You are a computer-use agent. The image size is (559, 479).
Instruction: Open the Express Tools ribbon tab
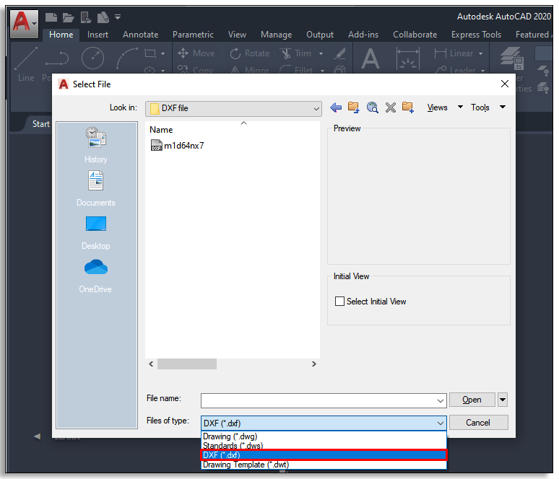point(476,35)
